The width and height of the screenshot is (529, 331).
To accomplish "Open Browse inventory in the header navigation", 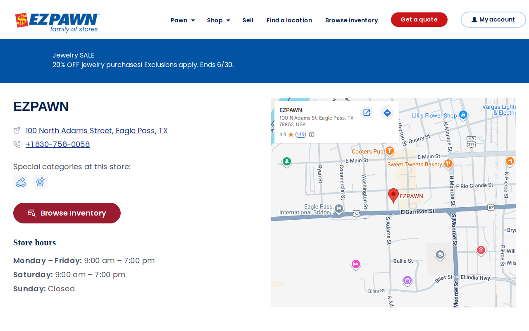I will tap(352, 20).
